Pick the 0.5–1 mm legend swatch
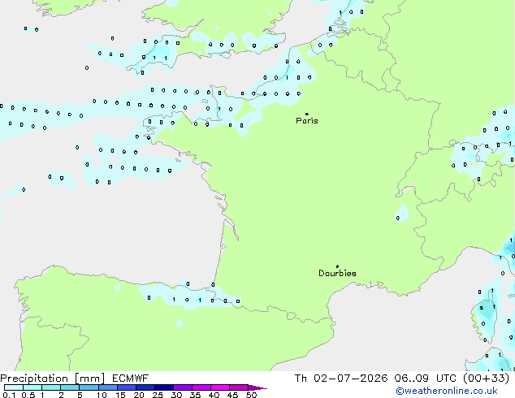515x398 pixels. [x=32, y=387]
